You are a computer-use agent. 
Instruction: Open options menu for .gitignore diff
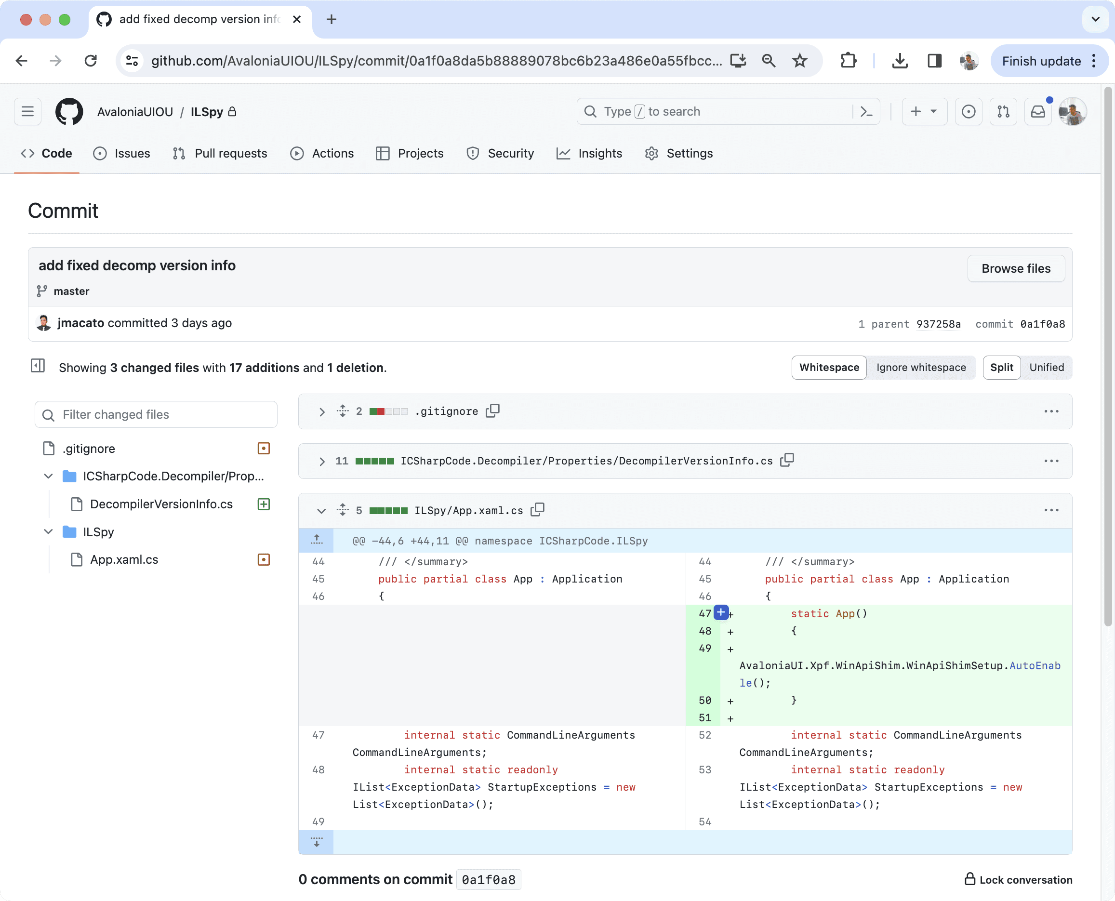pos(1051,411)
